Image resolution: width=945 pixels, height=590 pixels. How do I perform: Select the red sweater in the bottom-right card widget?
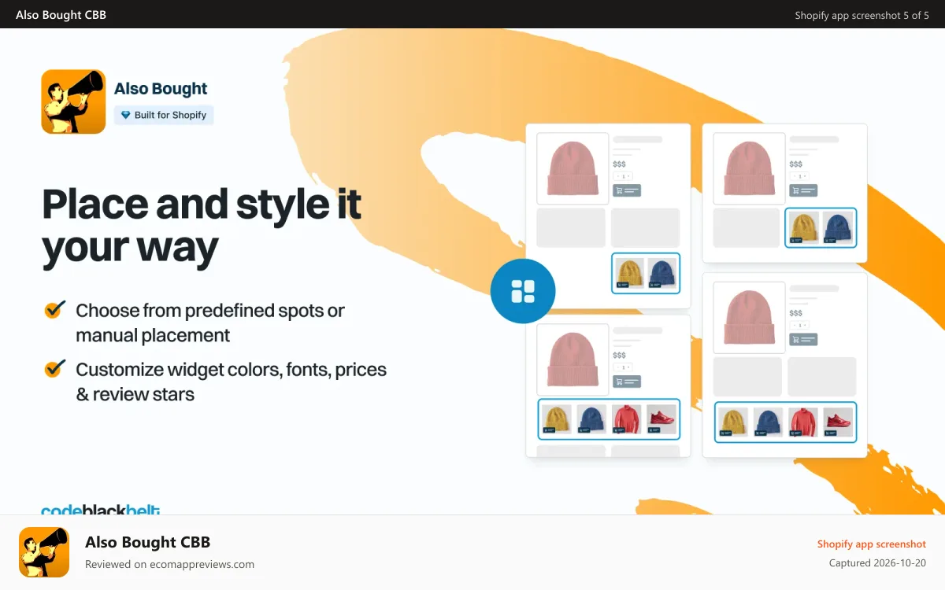click(802, 422)
